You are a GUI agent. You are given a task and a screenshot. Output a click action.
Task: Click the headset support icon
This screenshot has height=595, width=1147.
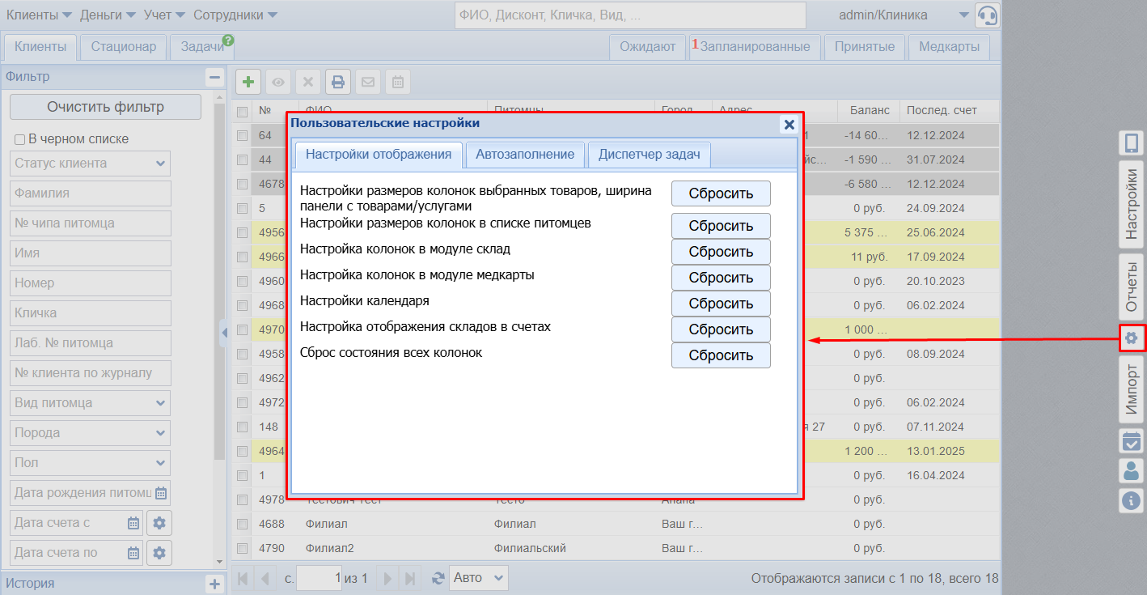tap(988, 15)
